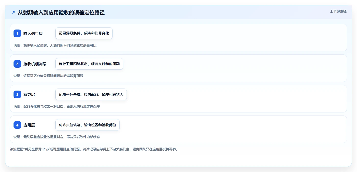Click the note starting 说明:最终误差应按业务场景判定
Image resolution: width=357 pixels, height=172 pixels.
tap(57, 137)
